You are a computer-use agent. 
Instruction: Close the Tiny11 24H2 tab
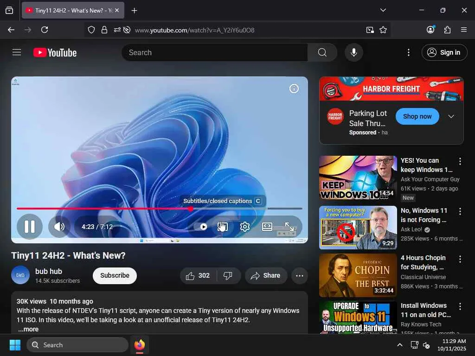(x=117, y=10)
